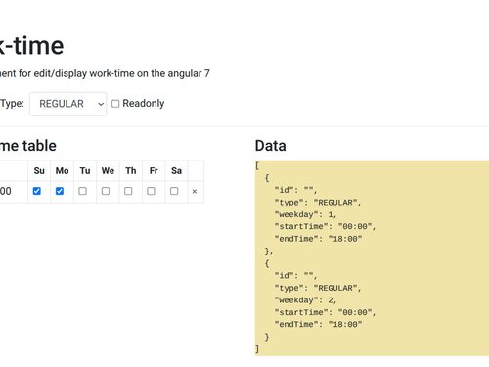Open the Type dropdown showing REGULAR

coord(67,104)
